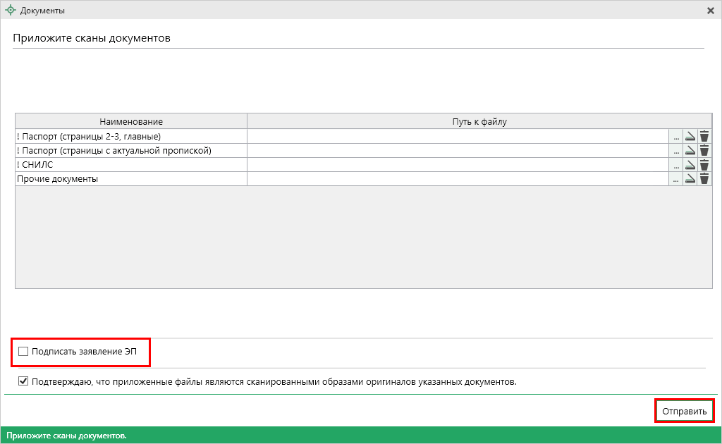This screenshot has width=722, height=444.
Task: Scan a file for Прочие документы
Action: coord(690,179)
